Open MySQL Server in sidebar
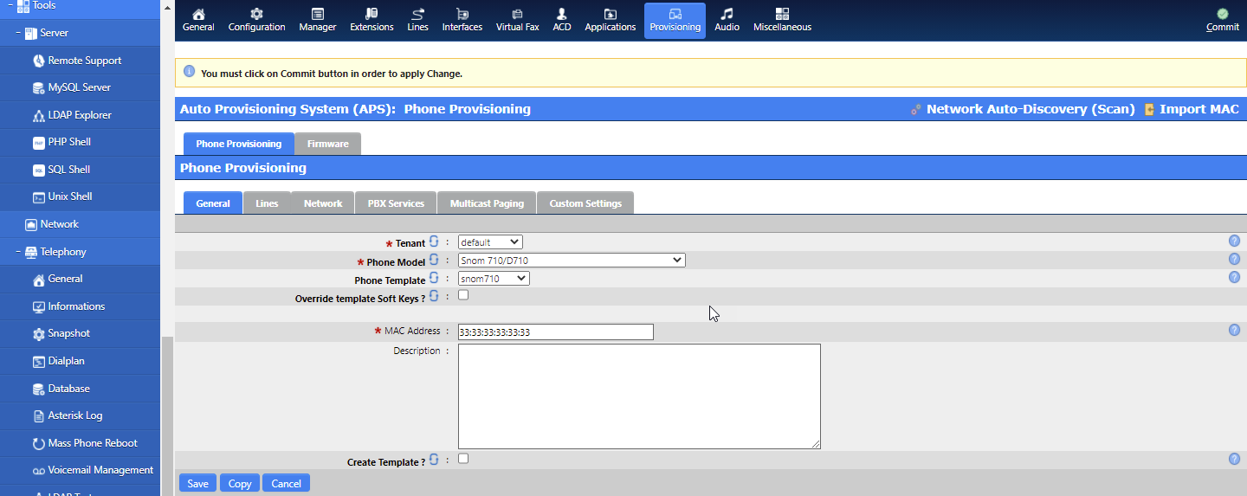The height and width of the screenshot is (496, 1247). [x=80, y=87]
